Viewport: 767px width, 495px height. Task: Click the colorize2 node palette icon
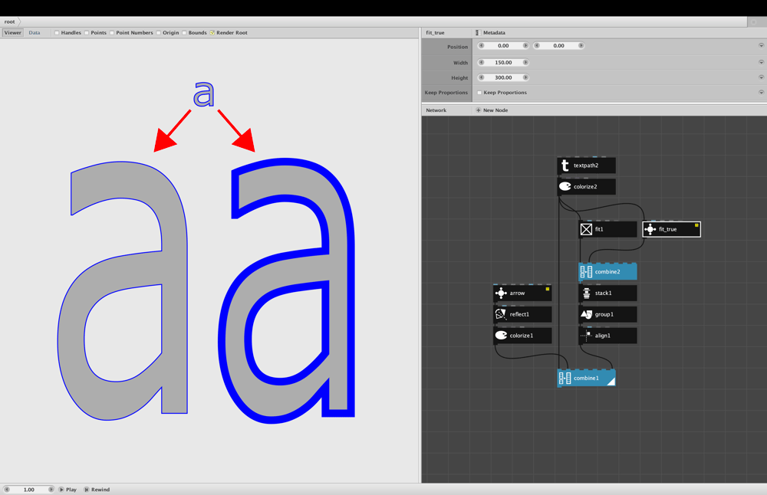565,187
